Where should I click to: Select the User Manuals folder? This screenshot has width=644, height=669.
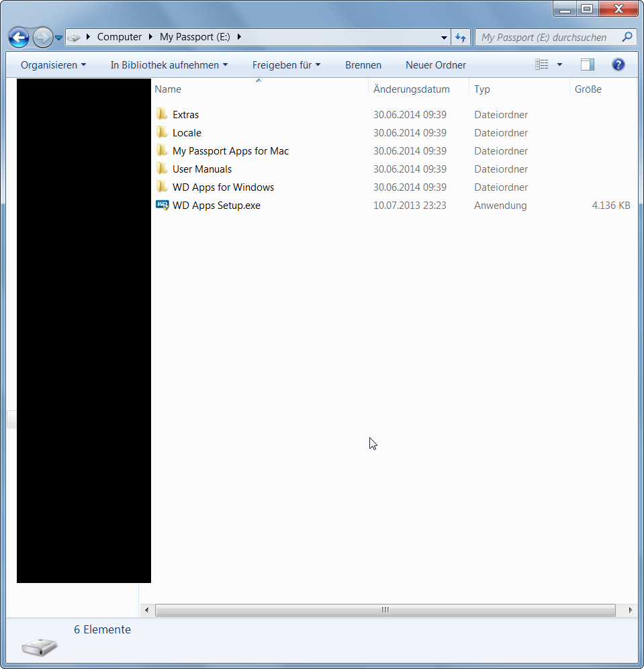pos(203,169)
